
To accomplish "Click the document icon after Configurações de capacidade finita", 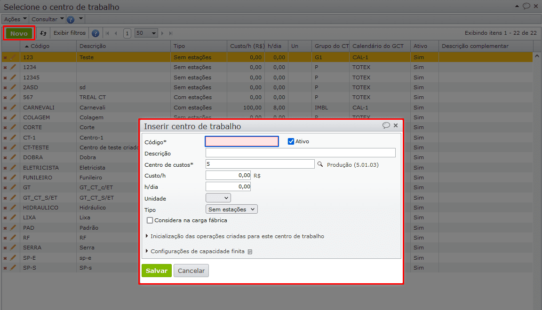I will (x=250, y=252).
